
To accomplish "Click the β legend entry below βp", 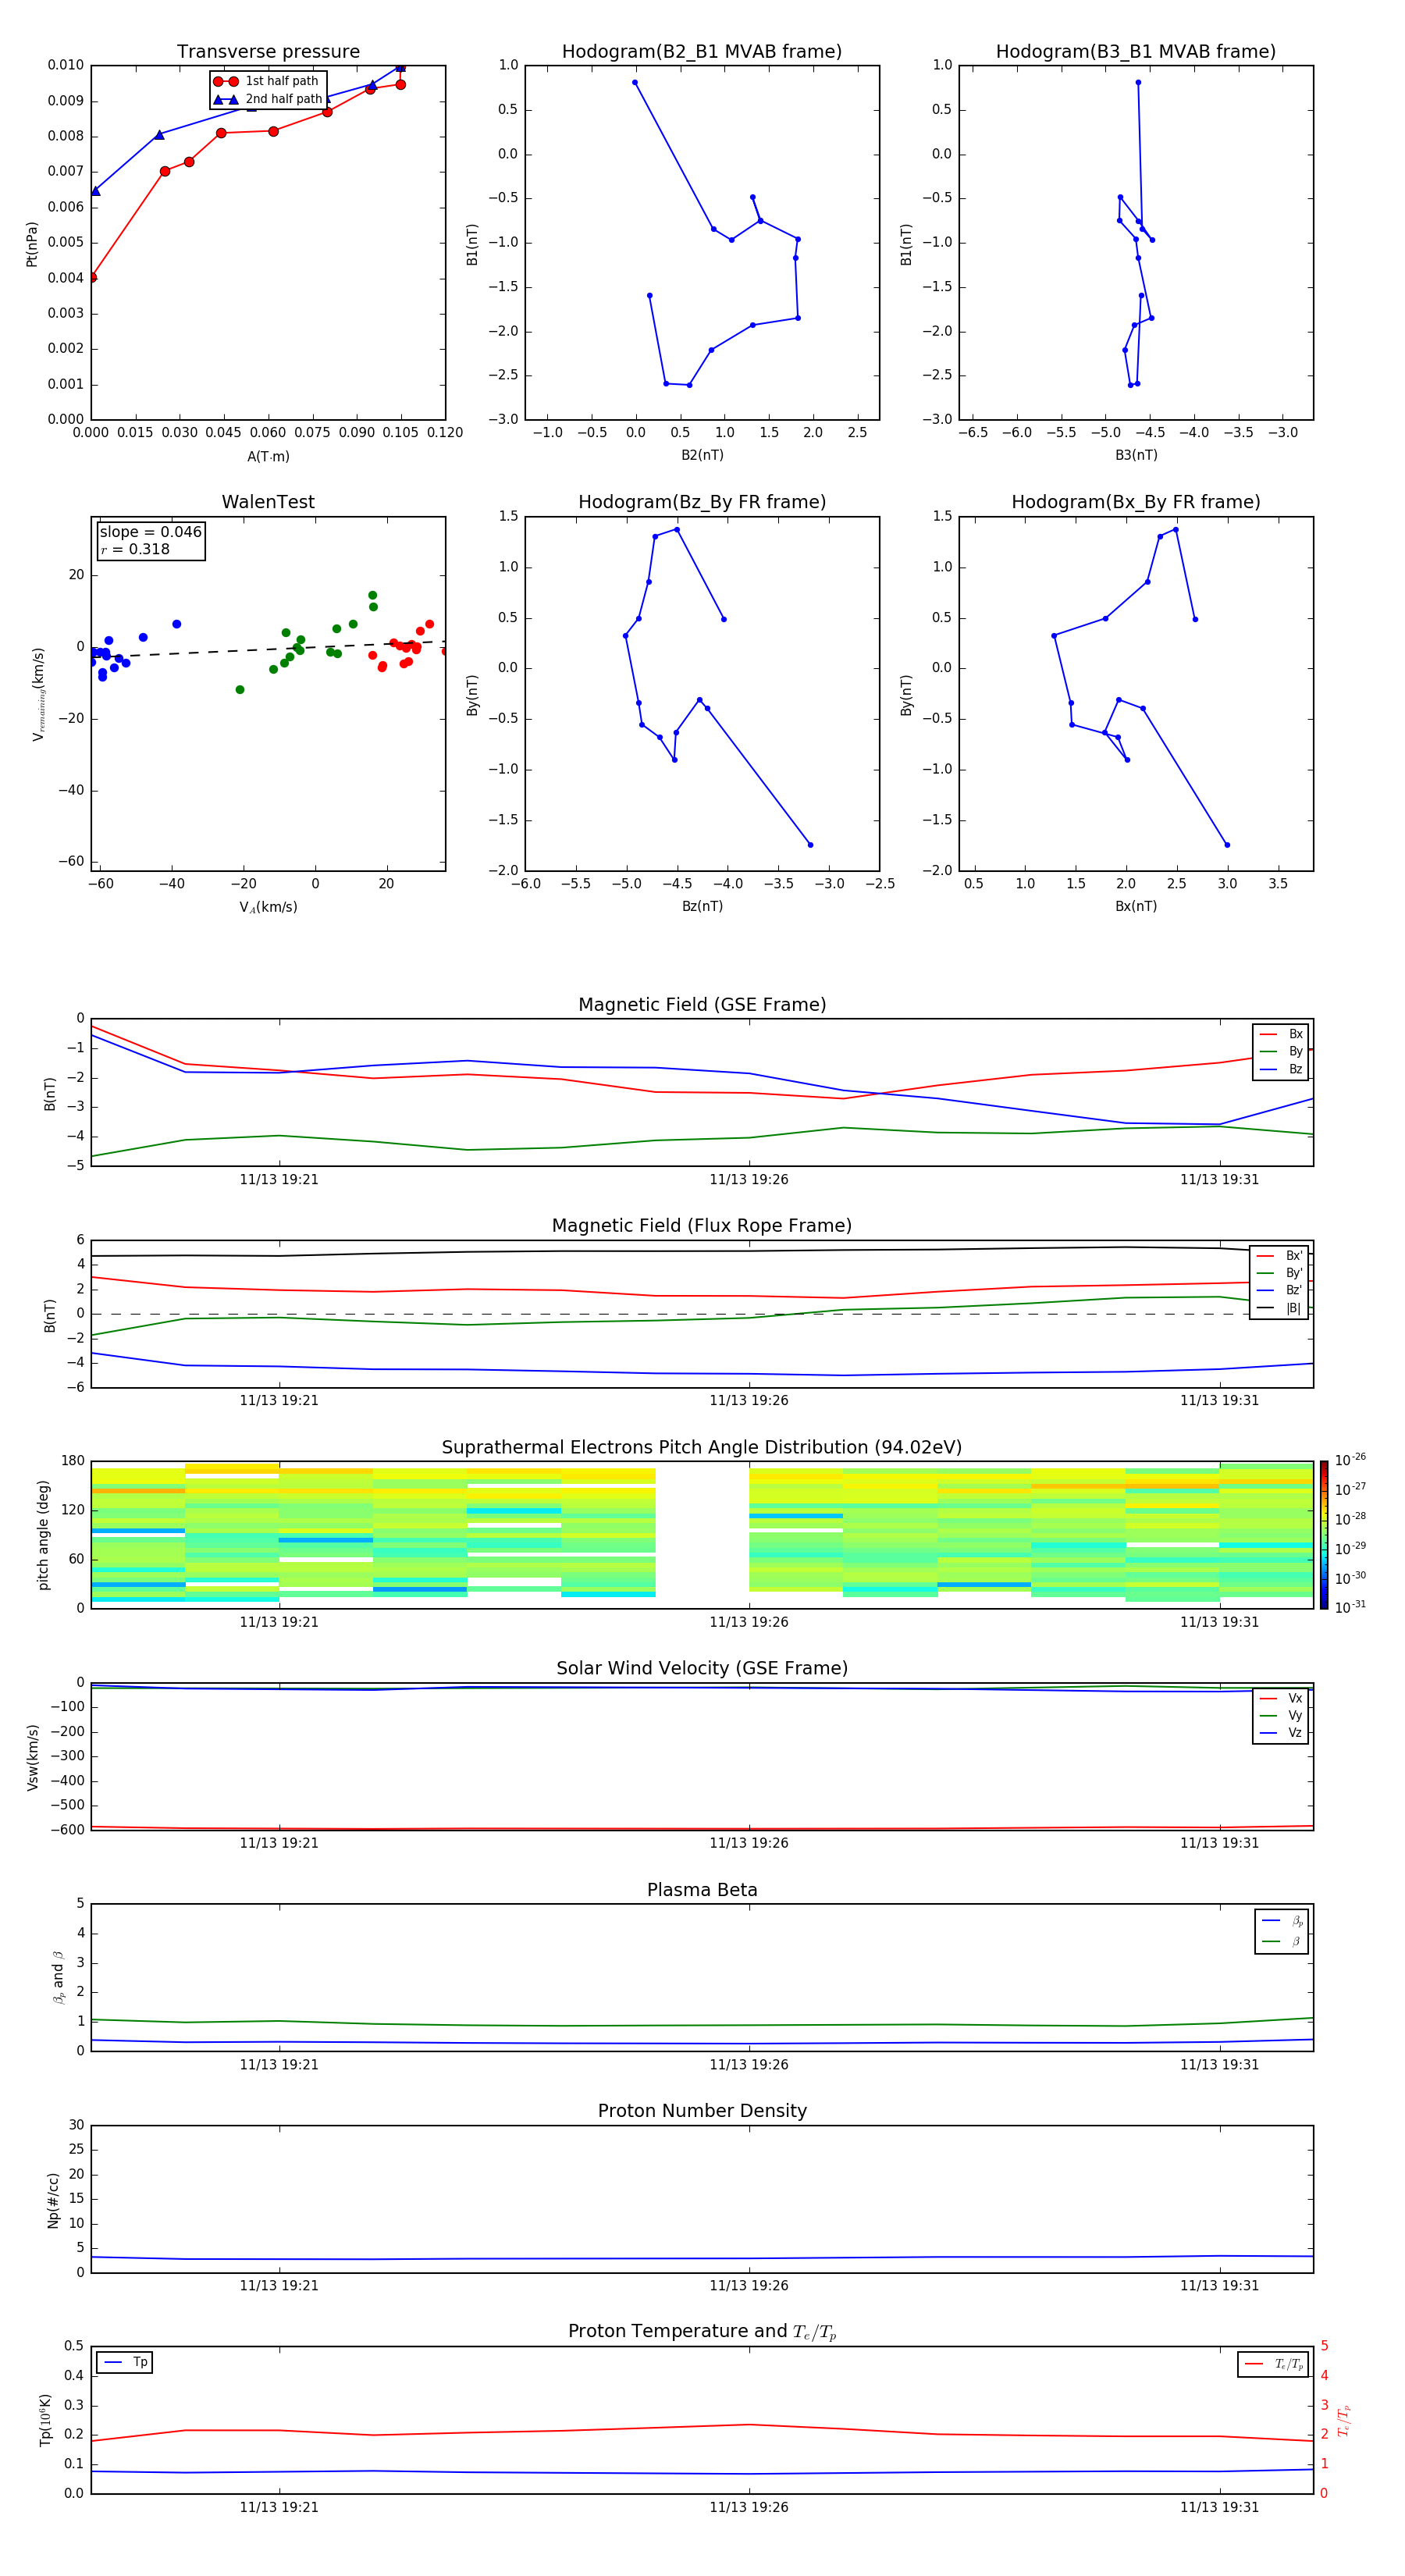I will tap(1282, 1941).
